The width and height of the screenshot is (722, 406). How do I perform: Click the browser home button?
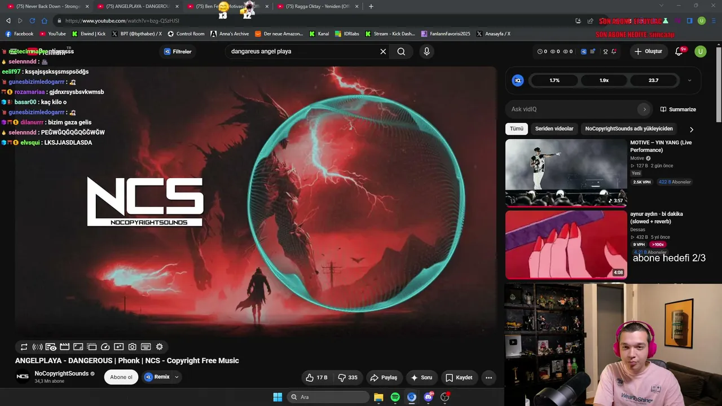click(45, 21)
